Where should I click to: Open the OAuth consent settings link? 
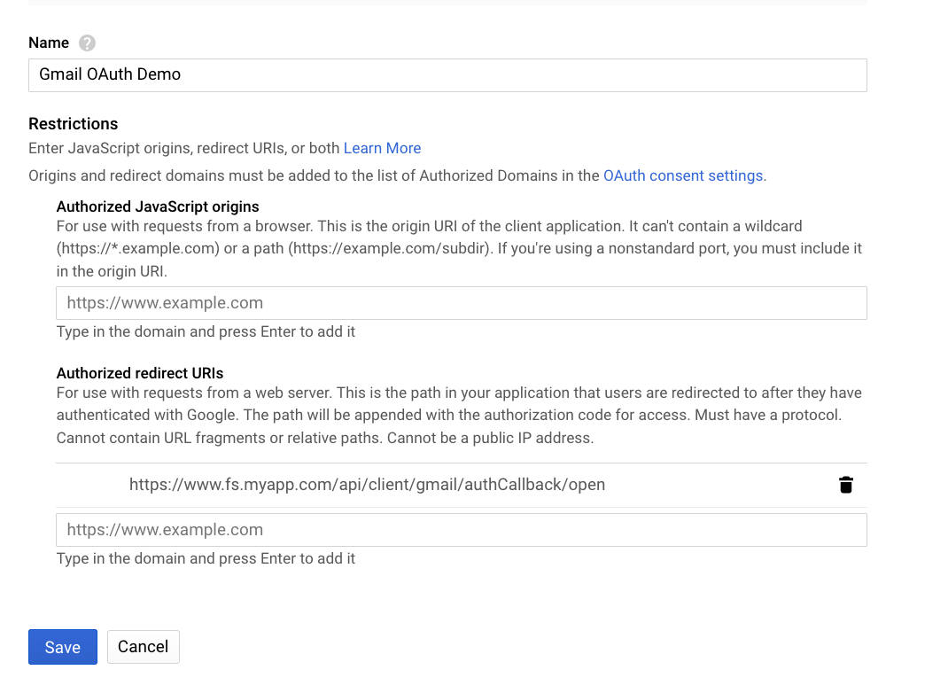pyautogui.click(x=684, y=175)
